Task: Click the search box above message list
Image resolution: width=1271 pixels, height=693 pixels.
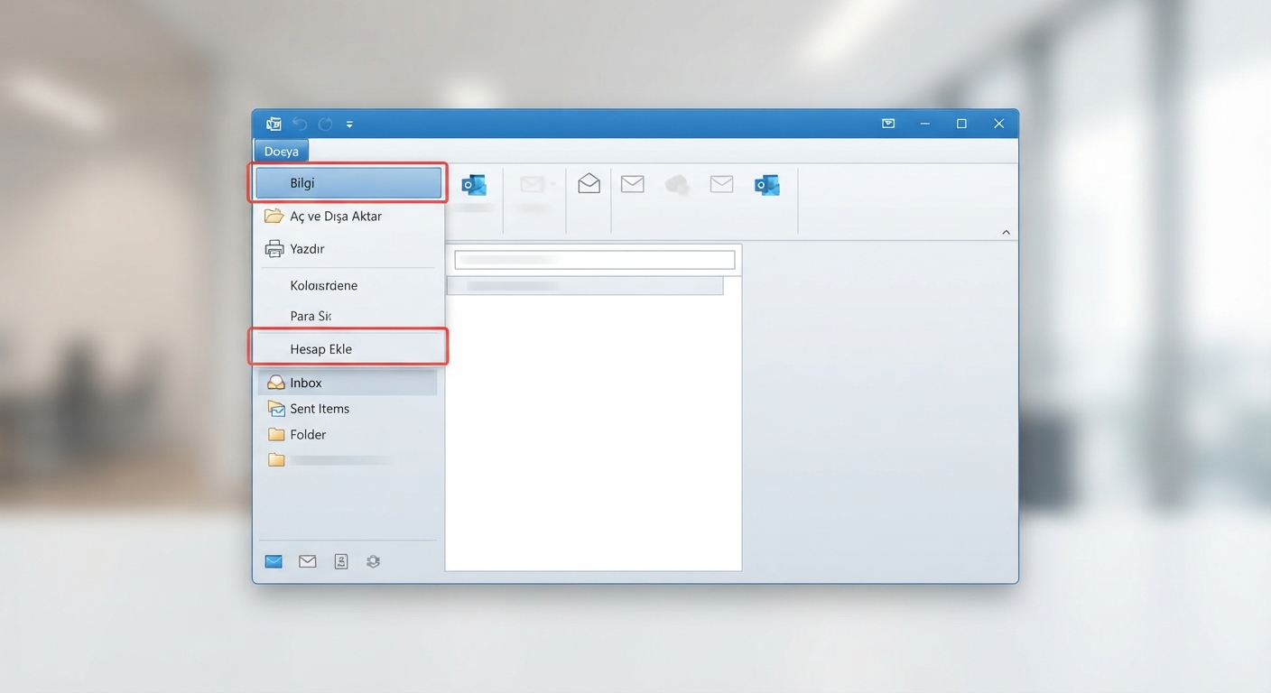Action: pyautogui.click(x=595, y=260)
